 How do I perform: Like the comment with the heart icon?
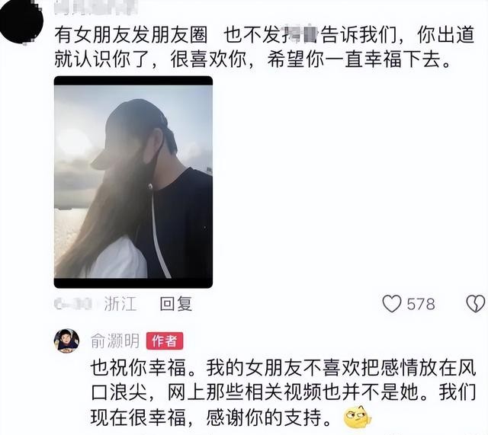coord(391,303)
